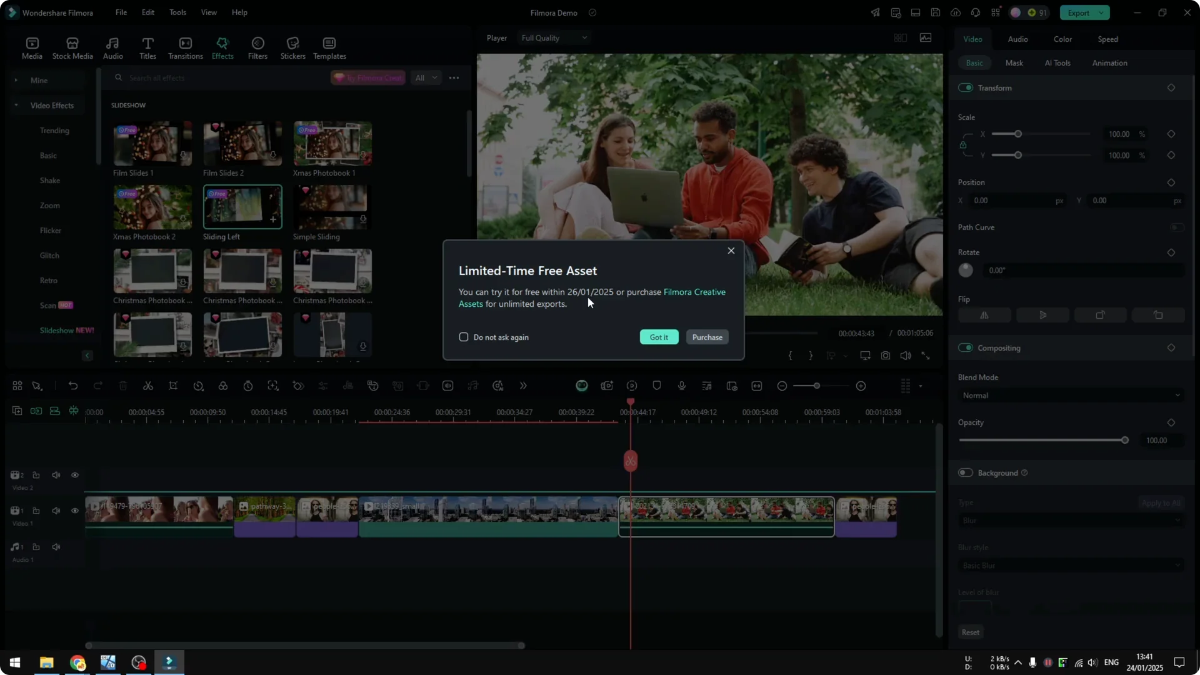
Task: Open the Blend Mode Normal dropdown
Action: coord(1071,396)
